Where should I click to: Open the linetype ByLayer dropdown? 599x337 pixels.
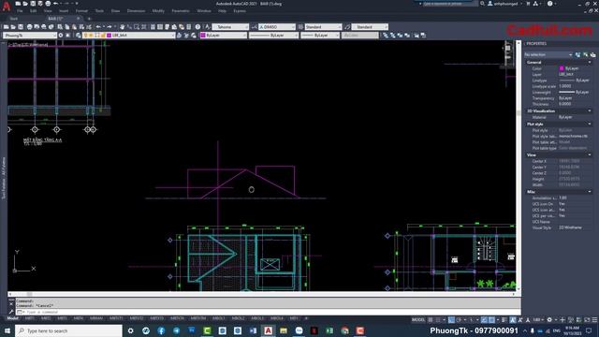pyautogui.click(x=273, y=36)
